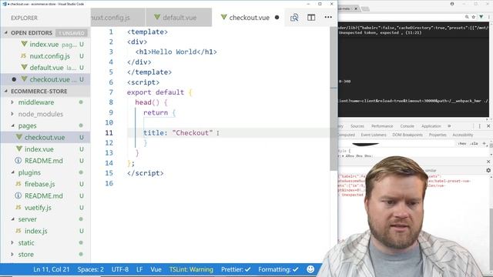493x277 pixels.
Task: Close the DevTools panel
Action: coord(488,126)
